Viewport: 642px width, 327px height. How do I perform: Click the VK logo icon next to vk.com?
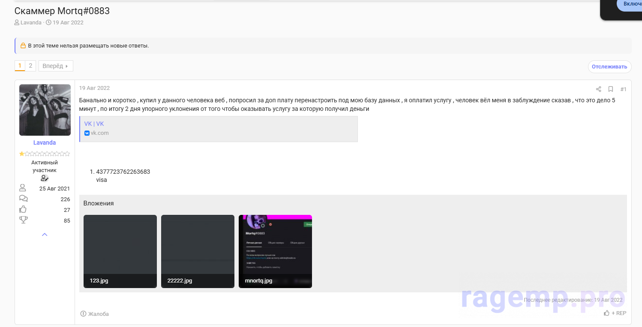pos(87,133)
